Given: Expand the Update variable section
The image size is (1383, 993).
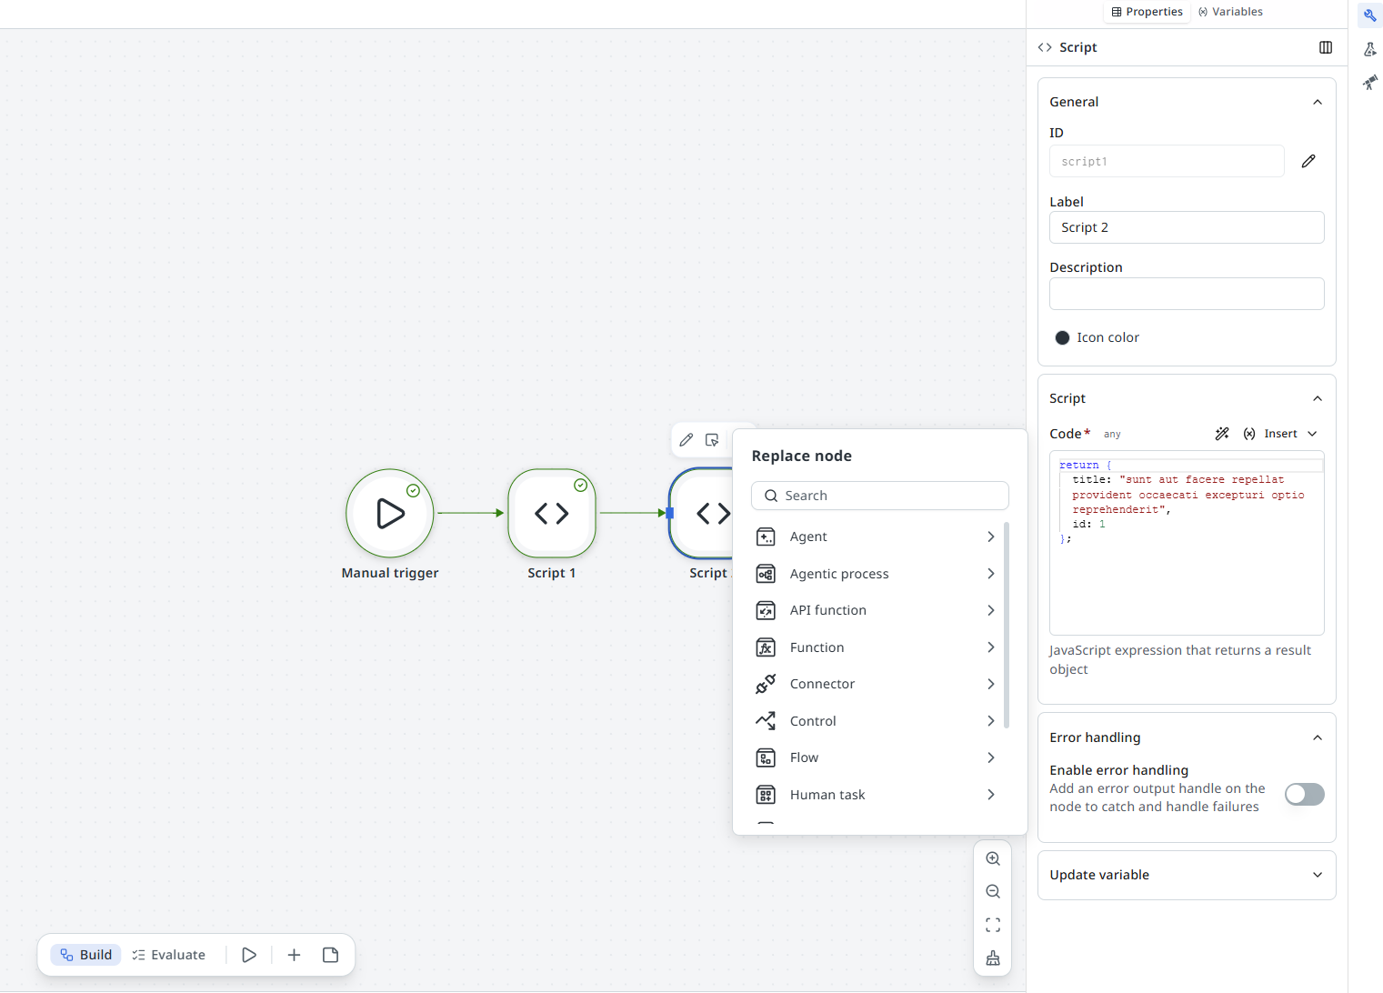Looking at the screenshot, I should point(1318,875).
